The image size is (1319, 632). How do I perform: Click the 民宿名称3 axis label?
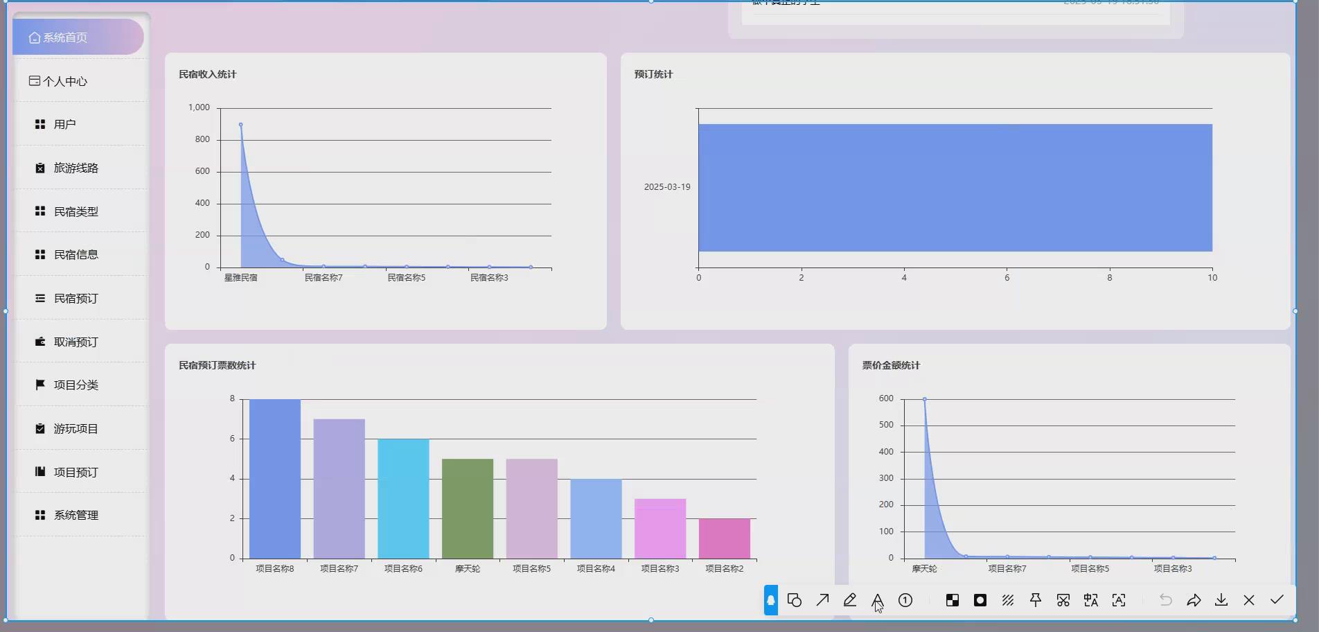coord(489,277)
